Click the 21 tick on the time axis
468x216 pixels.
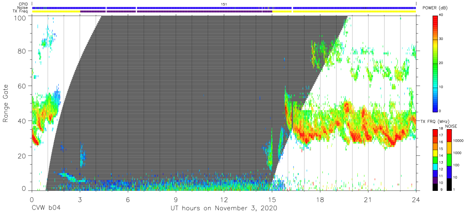coord(368,199)
